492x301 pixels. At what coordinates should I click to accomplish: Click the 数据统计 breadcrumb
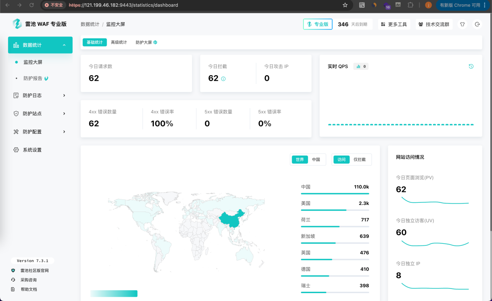pos(90,24)
